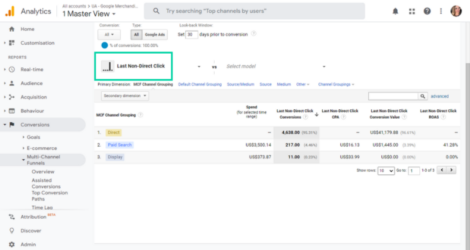Open Top Conversion Paths report
Image resolution: width=470 pixels, height=250 pixels.
point(50,196)
